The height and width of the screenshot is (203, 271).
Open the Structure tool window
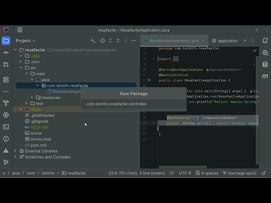click(x=6, y=80)
